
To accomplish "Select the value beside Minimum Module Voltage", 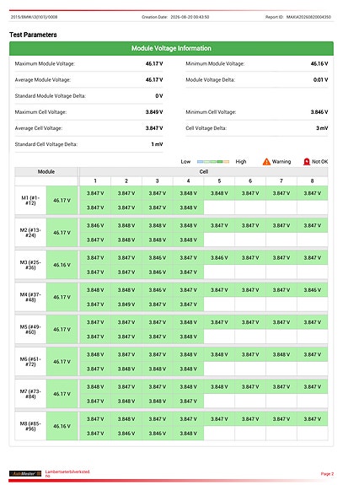I will tap(319, 64).
